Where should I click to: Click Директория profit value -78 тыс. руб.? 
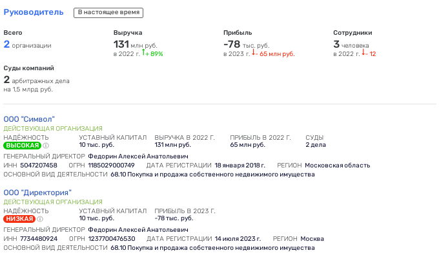pyautogui.click(x=174, y=218)
